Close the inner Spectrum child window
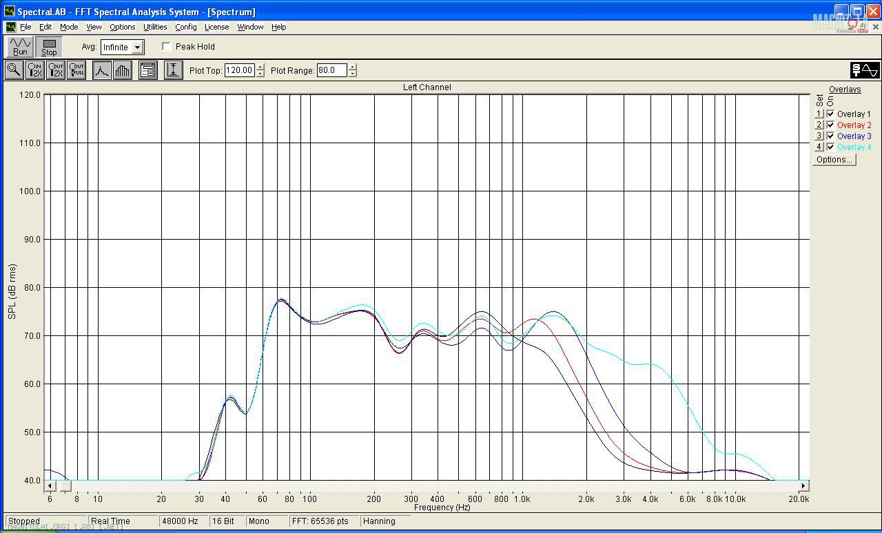 (x=876, y=27)
